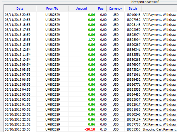This screenshot has height=132, width=177.
Task: Click the From/To column header
Action: coord(52,9)
